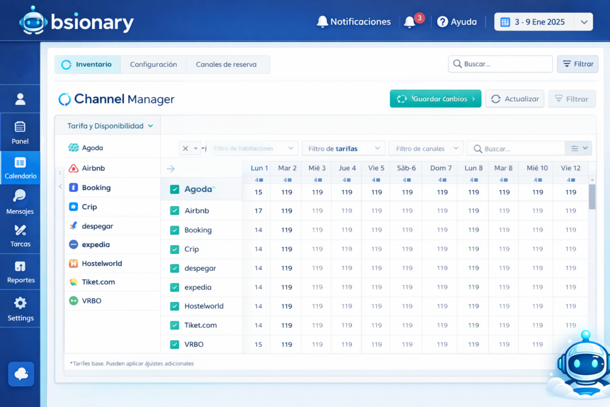
Task: Open Mensajes in the sidebar
Action: point(20,201)
